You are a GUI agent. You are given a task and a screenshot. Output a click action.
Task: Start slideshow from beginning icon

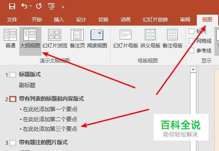[x=51, y=7]
